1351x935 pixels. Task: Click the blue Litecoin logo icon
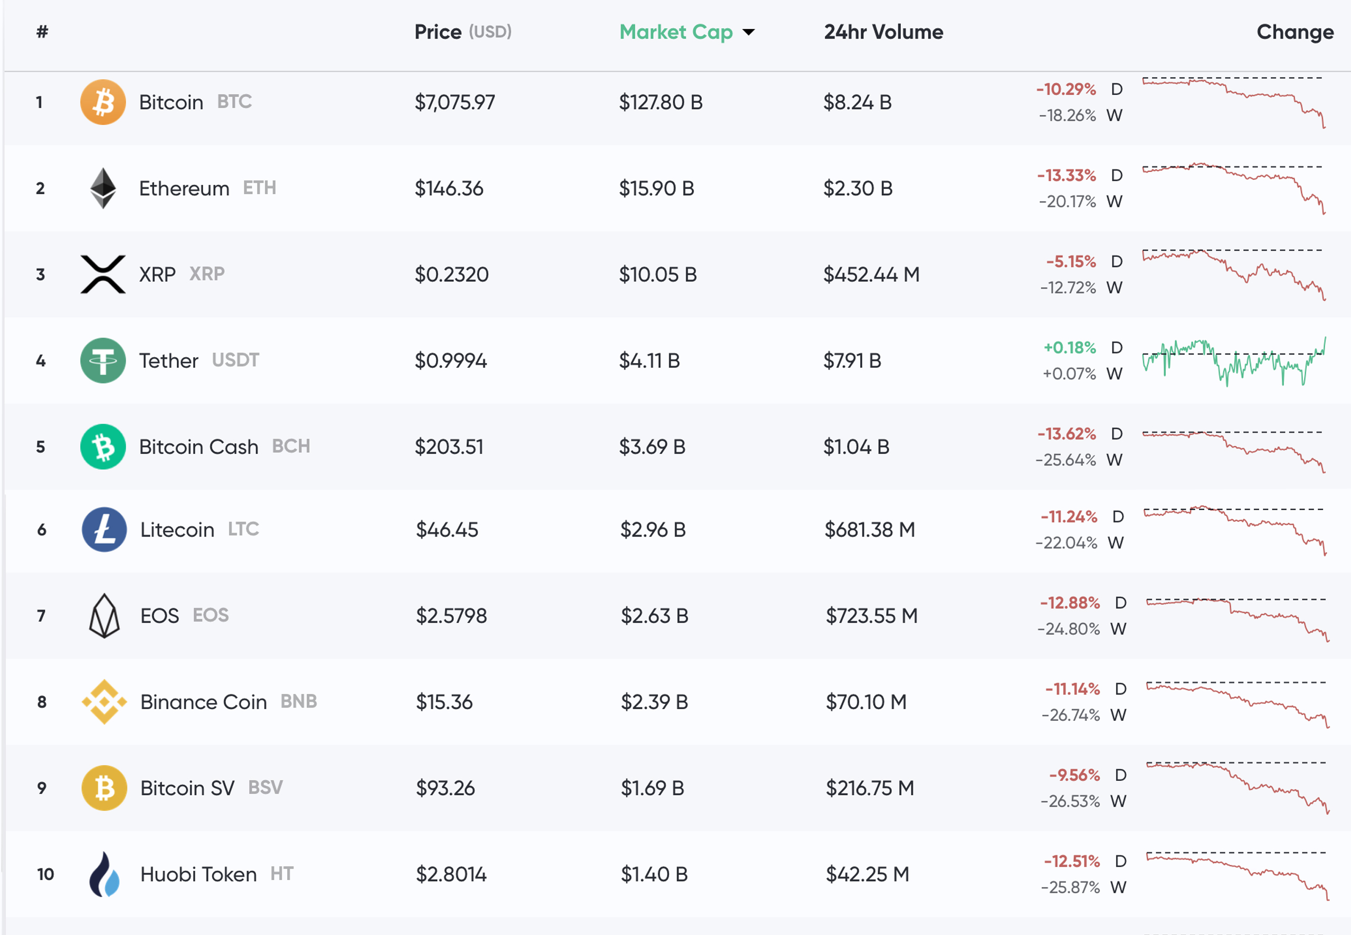(104, 530)
